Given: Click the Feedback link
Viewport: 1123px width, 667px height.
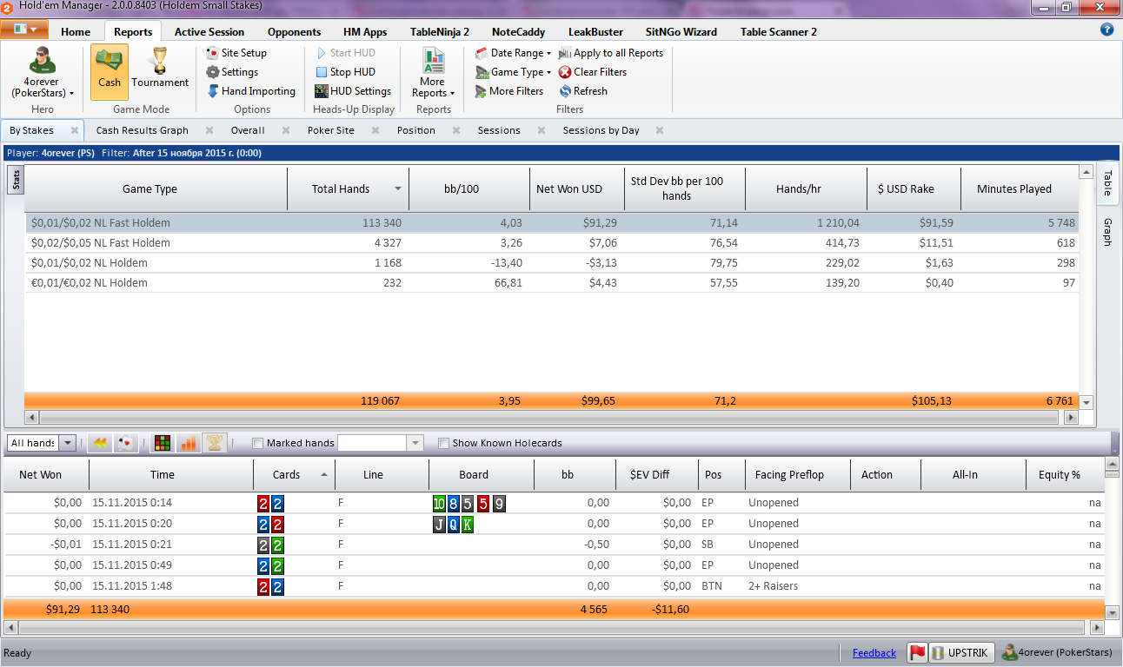Looking at the screenshot, I should (x=874, y=653).
